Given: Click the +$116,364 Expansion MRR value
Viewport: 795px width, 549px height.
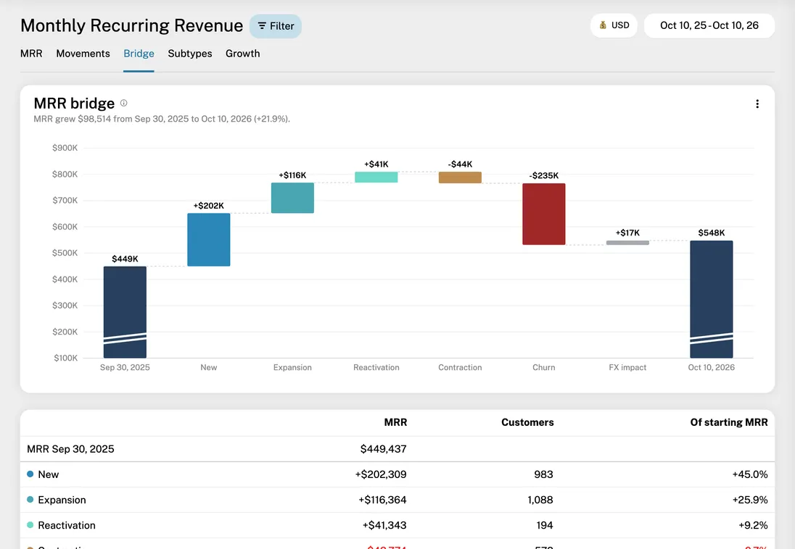Looking at the screenshot, I should 382,500.
